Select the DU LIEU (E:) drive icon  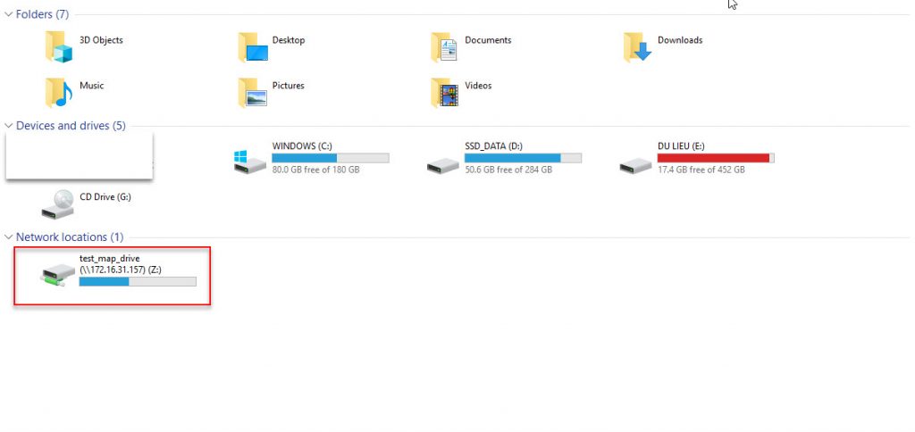click(x=635, y=166)
